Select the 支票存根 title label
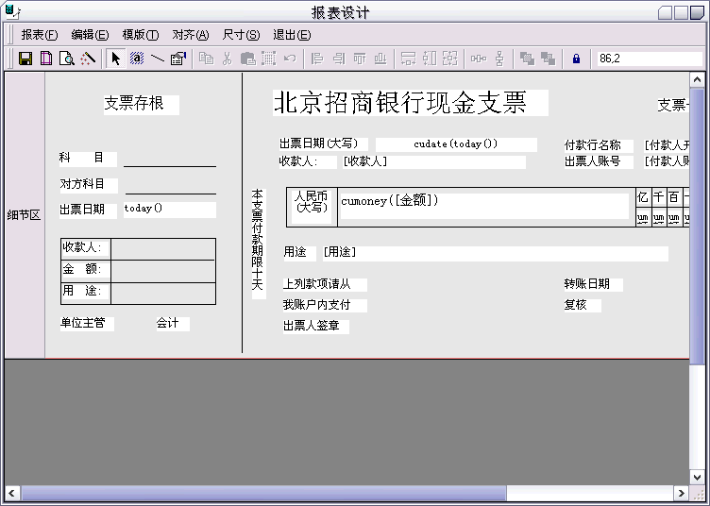Viewport: 710px width, 506px height. pyautogui.click(x=142, y=104)
